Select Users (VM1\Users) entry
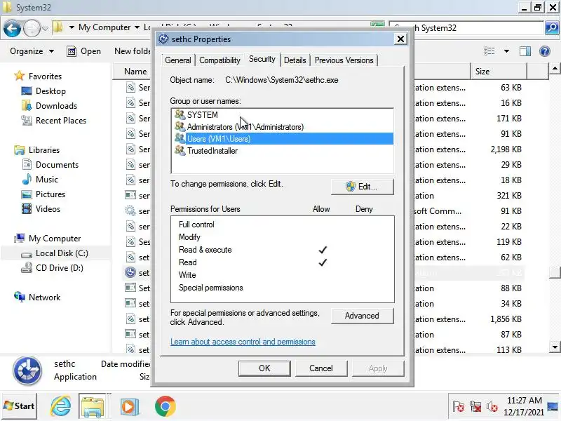 [x=283, y=138]
